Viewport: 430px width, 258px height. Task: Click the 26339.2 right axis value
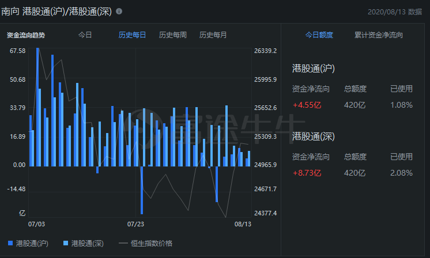266,51
